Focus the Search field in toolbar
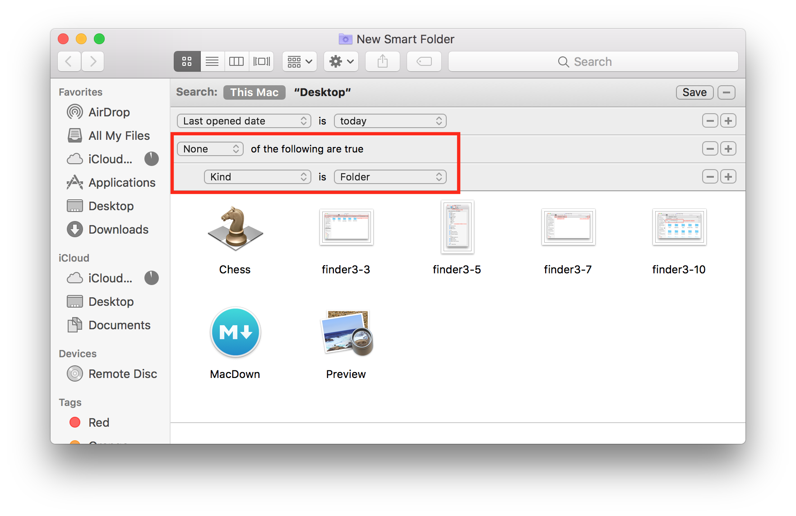The height and width of the screenshot is (516, 796). click(x=593, y=61)
